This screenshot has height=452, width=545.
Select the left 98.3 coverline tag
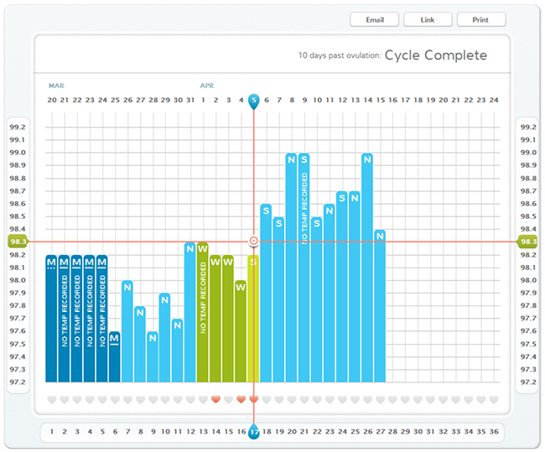pos(18,242)
